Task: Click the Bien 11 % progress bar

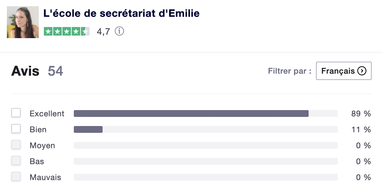Action: [x=205, y=129]
